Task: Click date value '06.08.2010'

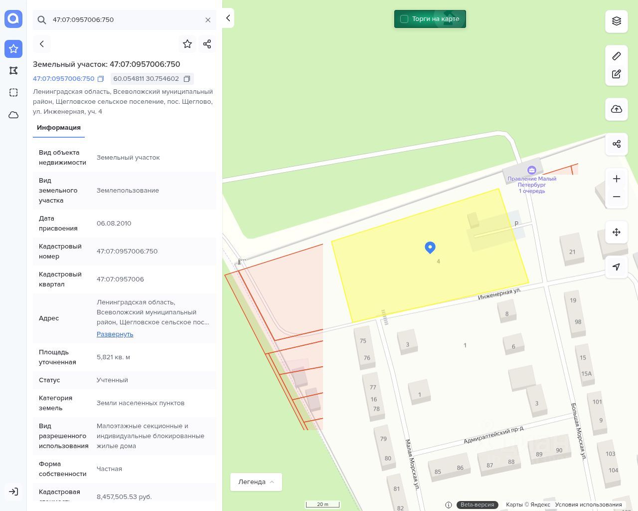Action: point(114,224)
